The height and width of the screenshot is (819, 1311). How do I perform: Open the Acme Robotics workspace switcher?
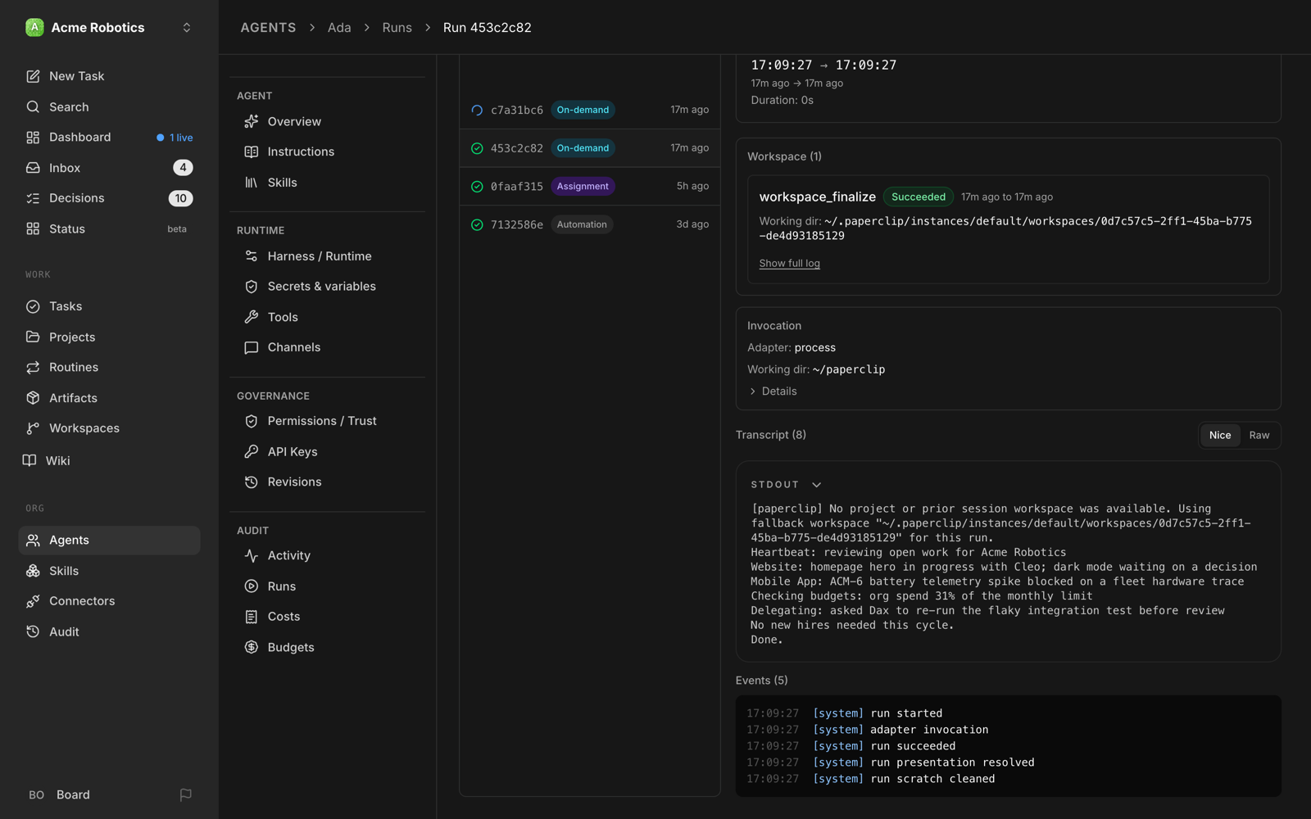(109, 27)
